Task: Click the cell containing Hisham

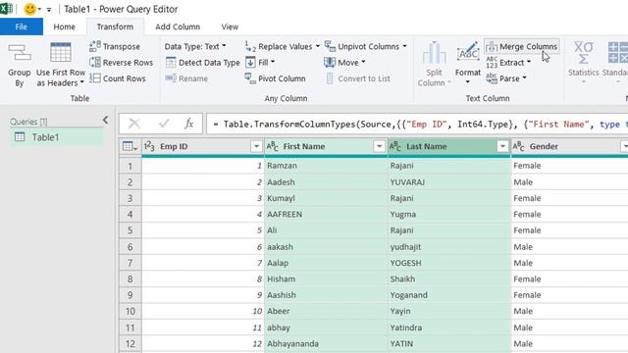Action: tap(326, 278)
